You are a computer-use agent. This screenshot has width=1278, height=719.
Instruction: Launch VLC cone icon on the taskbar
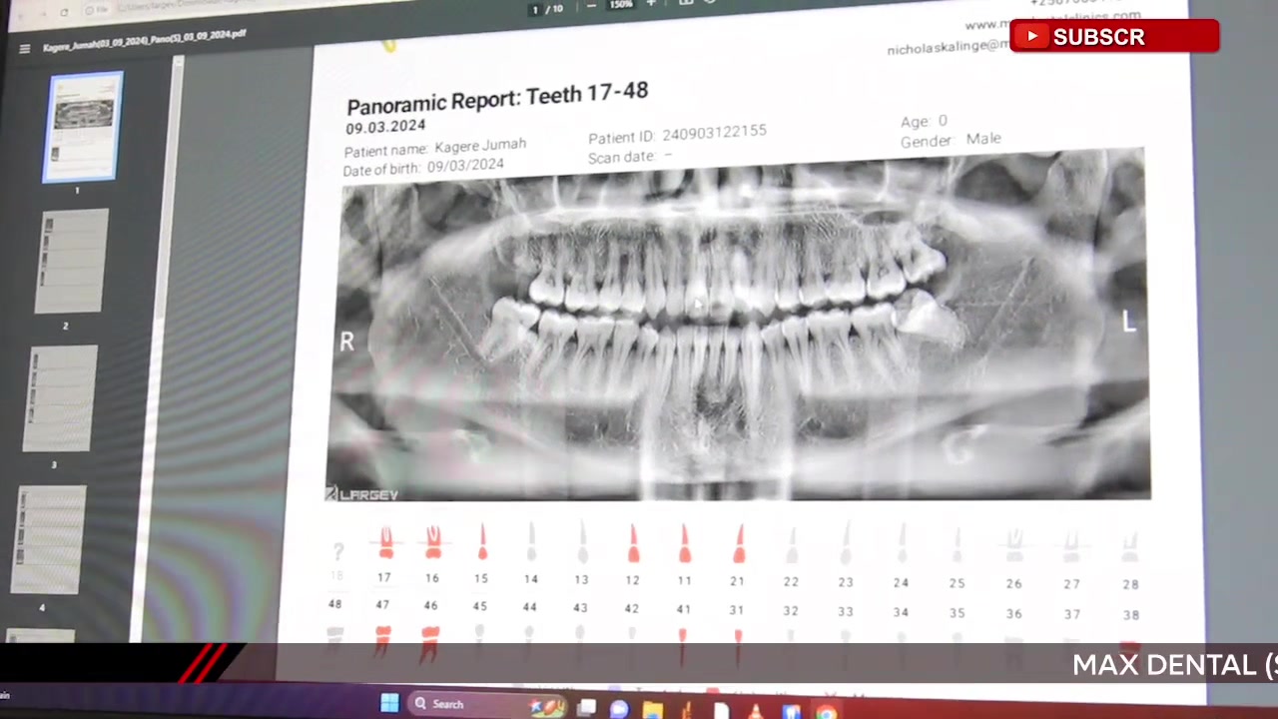tap(755, 711)
